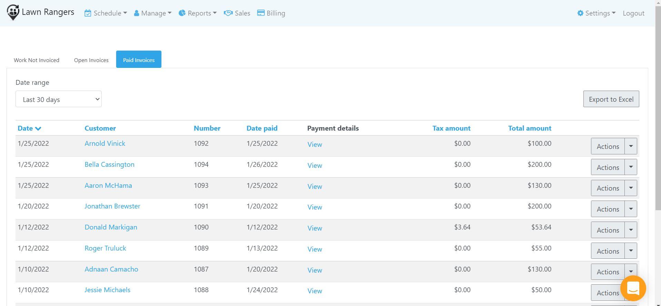This screenshot has height=306, width=661.
Task: Sort table by Total amount column
Action: click(x=530, y=128)
